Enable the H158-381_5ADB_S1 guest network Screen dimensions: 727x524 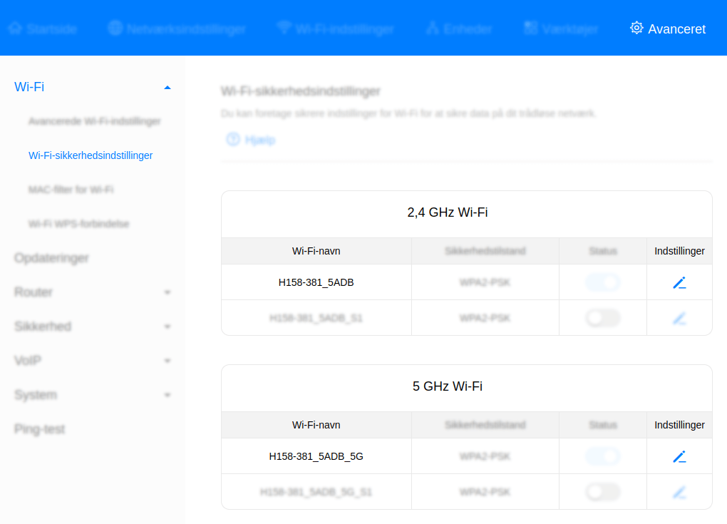[602, 318]
